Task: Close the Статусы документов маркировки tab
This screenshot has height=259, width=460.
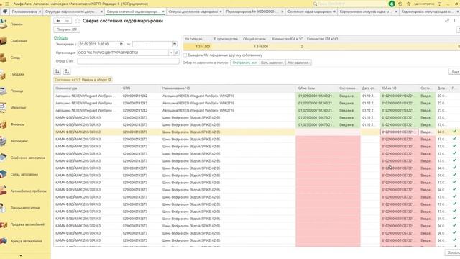Action: (x=221, y=12)
